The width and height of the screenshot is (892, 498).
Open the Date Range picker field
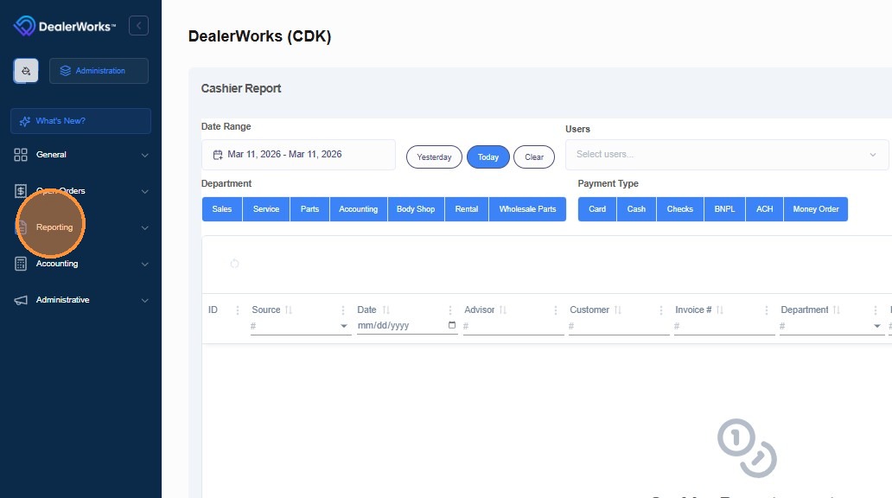click(298, 155)
